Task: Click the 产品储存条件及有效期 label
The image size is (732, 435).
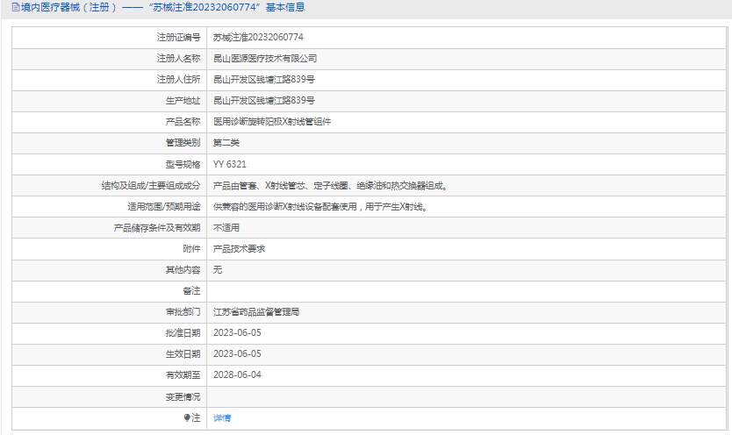Action: 157,227
